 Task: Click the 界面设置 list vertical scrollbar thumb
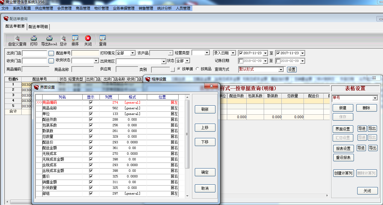coord(187,134)
